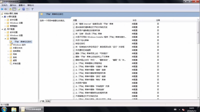
Task: Expand Windows 设置 under 计算机配置
Action: click(5, 23)
